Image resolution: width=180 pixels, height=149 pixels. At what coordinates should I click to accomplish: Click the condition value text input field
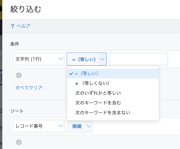click(x=138, y=59)
